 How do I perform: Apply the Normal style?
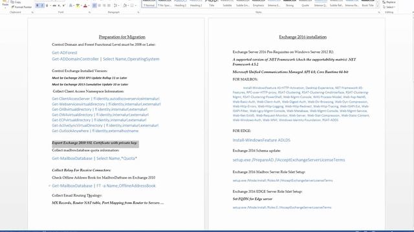(149, 4)
